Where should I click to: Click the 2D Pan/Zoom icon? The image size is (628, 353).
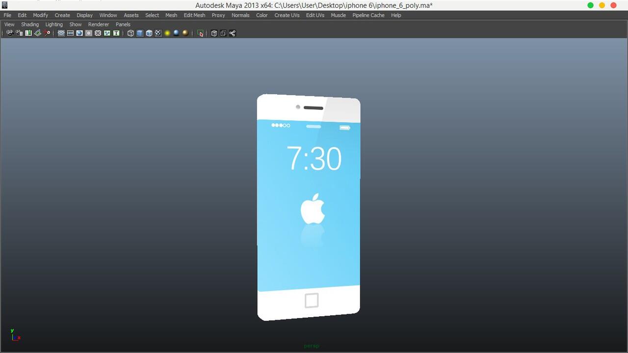[x=47, y=33]
